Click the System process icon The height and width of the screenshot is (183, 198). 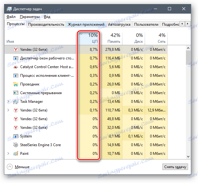[x=16, y=136]
